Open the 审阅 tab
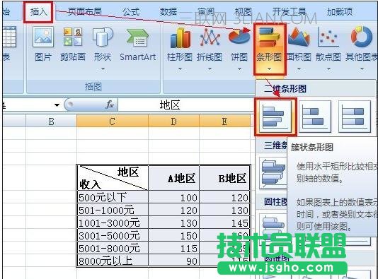The width and height of the screenshot is (378, 279). 205,11
